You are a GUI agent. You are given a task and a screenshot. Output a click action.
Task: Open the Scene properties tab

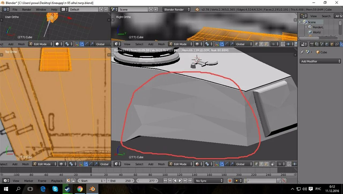322,44
